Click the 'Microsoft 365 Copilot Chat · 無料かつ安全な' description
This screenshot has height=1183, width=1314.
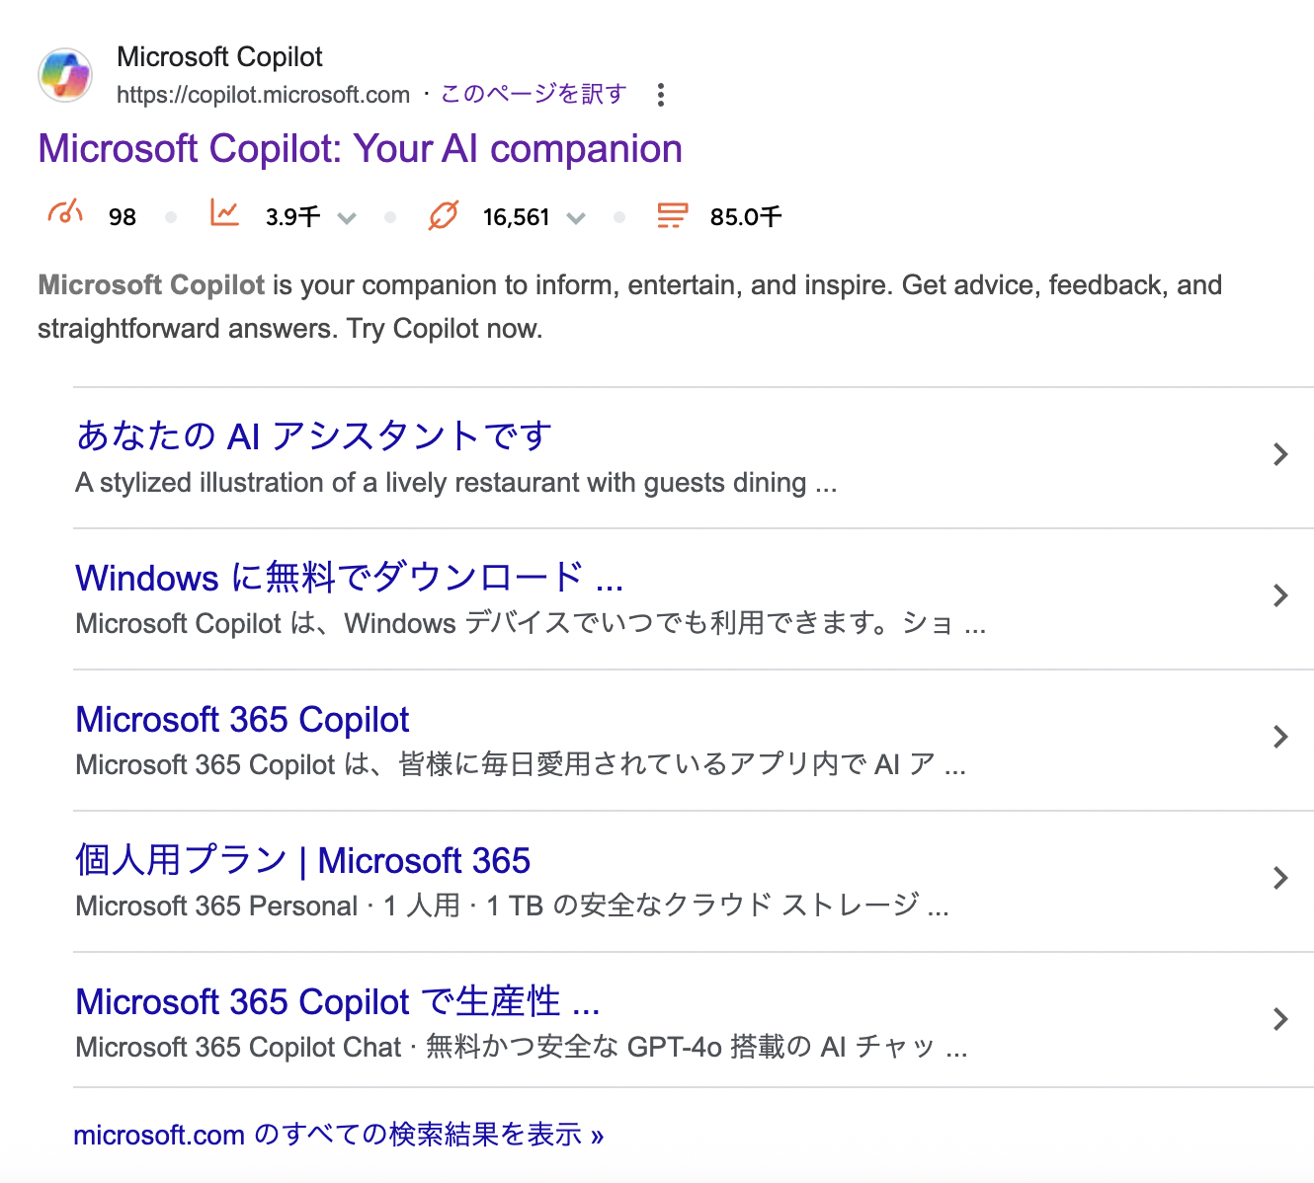pyautogui.click(x=522, y=1048)
